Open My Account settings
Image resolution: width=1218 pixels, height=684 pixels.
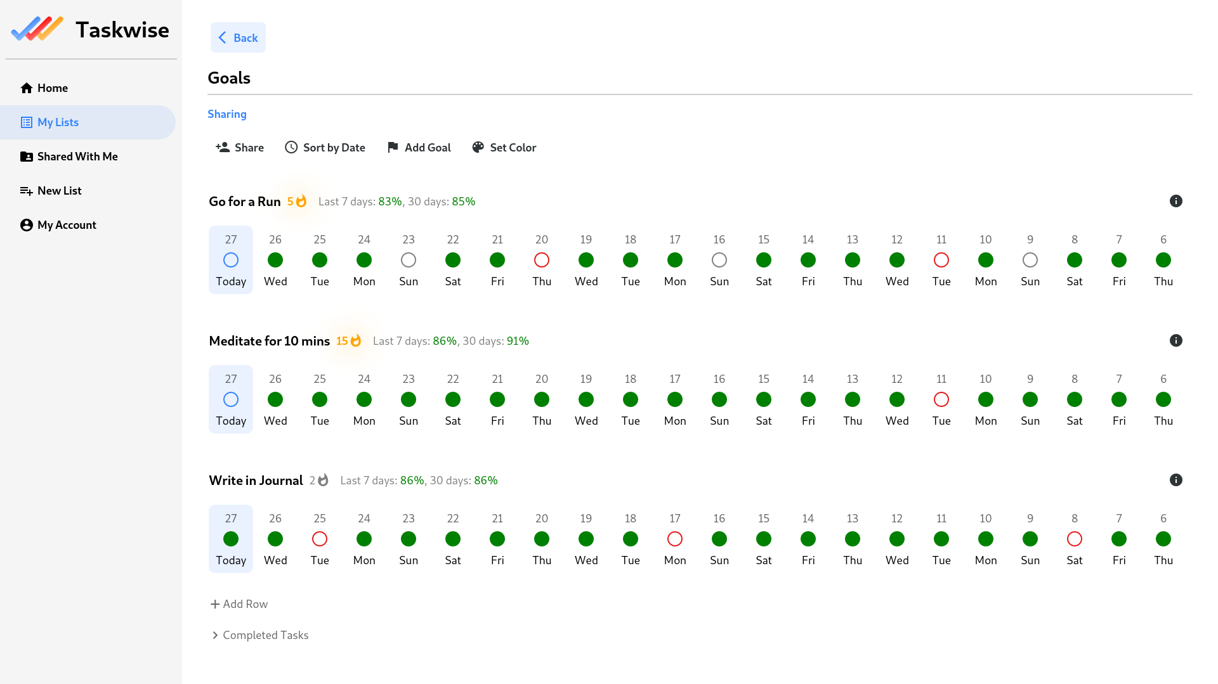click(67, 224)
